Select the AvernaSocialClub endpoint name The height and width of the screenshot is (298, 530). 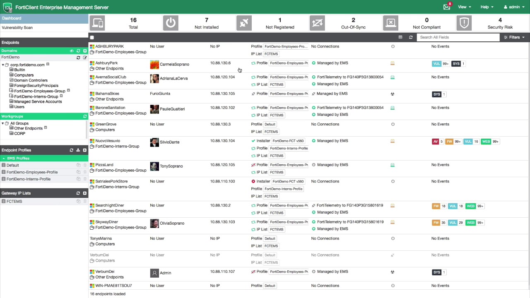[111, 77]
